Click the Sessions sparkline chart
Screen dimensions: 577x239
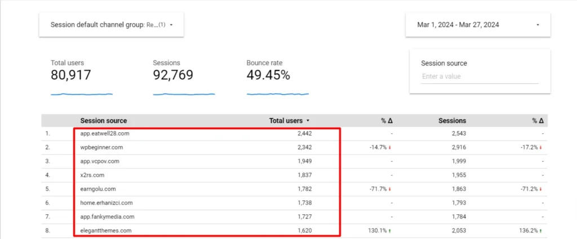click(184, 94)
